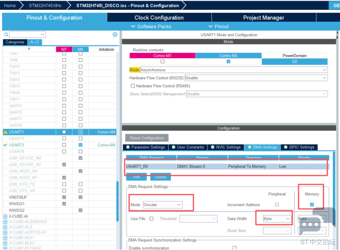Click the sort arrows in the peripheral column header
The height and width of the screenshot is (250, 340).
28,49
